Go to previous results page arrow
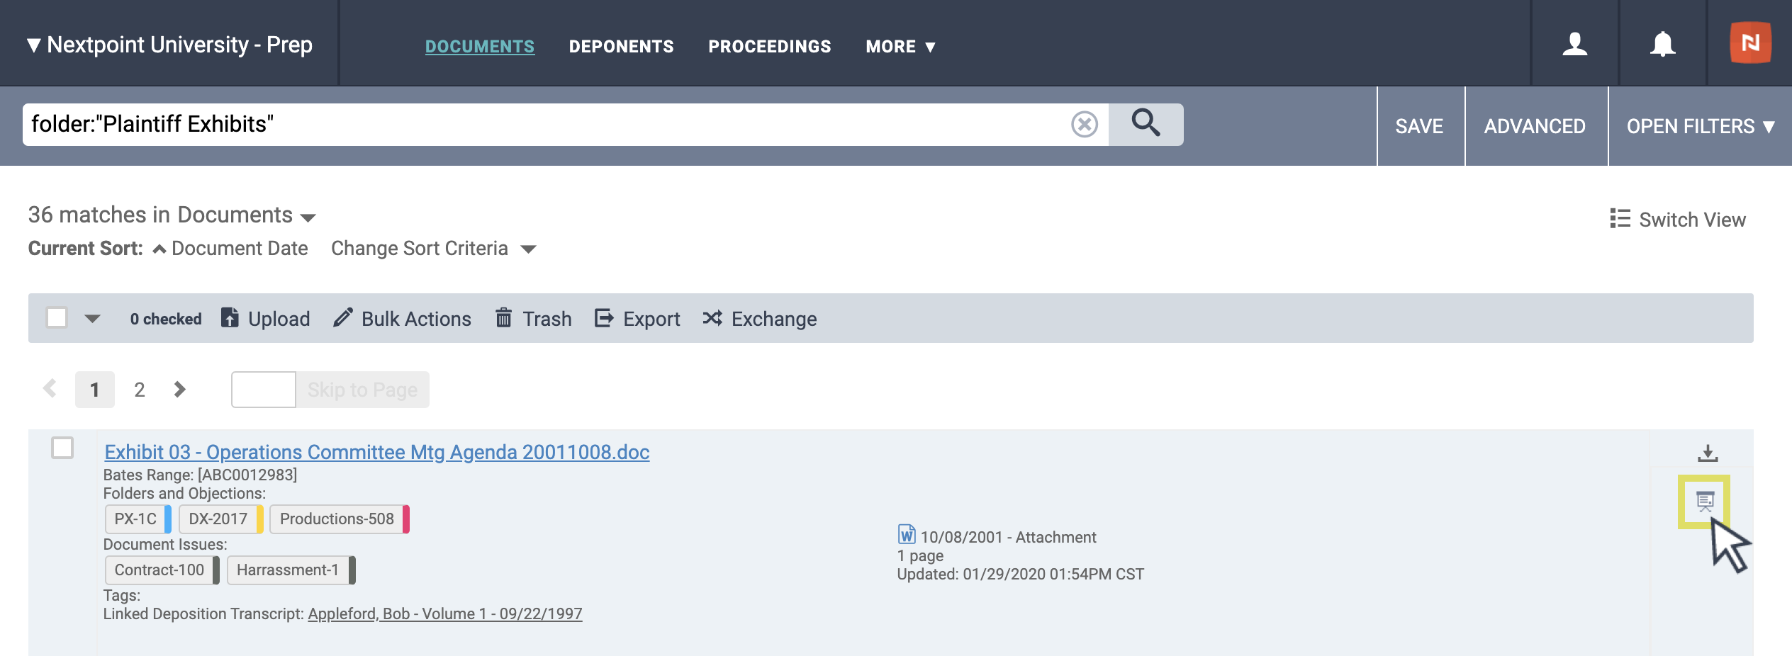 point(50,388)
